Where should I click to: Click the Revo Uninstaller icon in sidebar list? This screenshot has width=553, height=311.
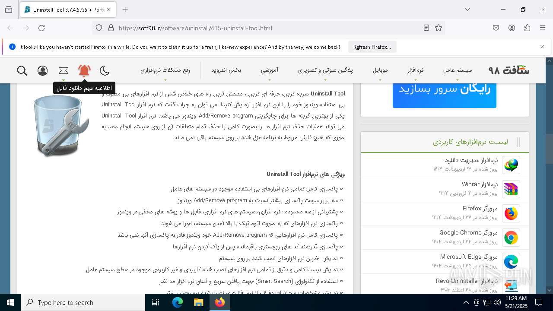click(511, 286)
